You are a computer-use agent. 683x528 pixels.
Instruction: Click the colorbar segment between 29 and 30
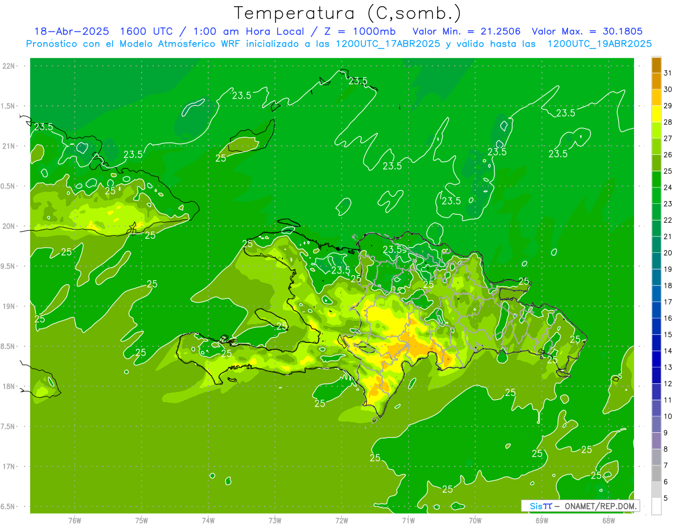tap(656, 97)
